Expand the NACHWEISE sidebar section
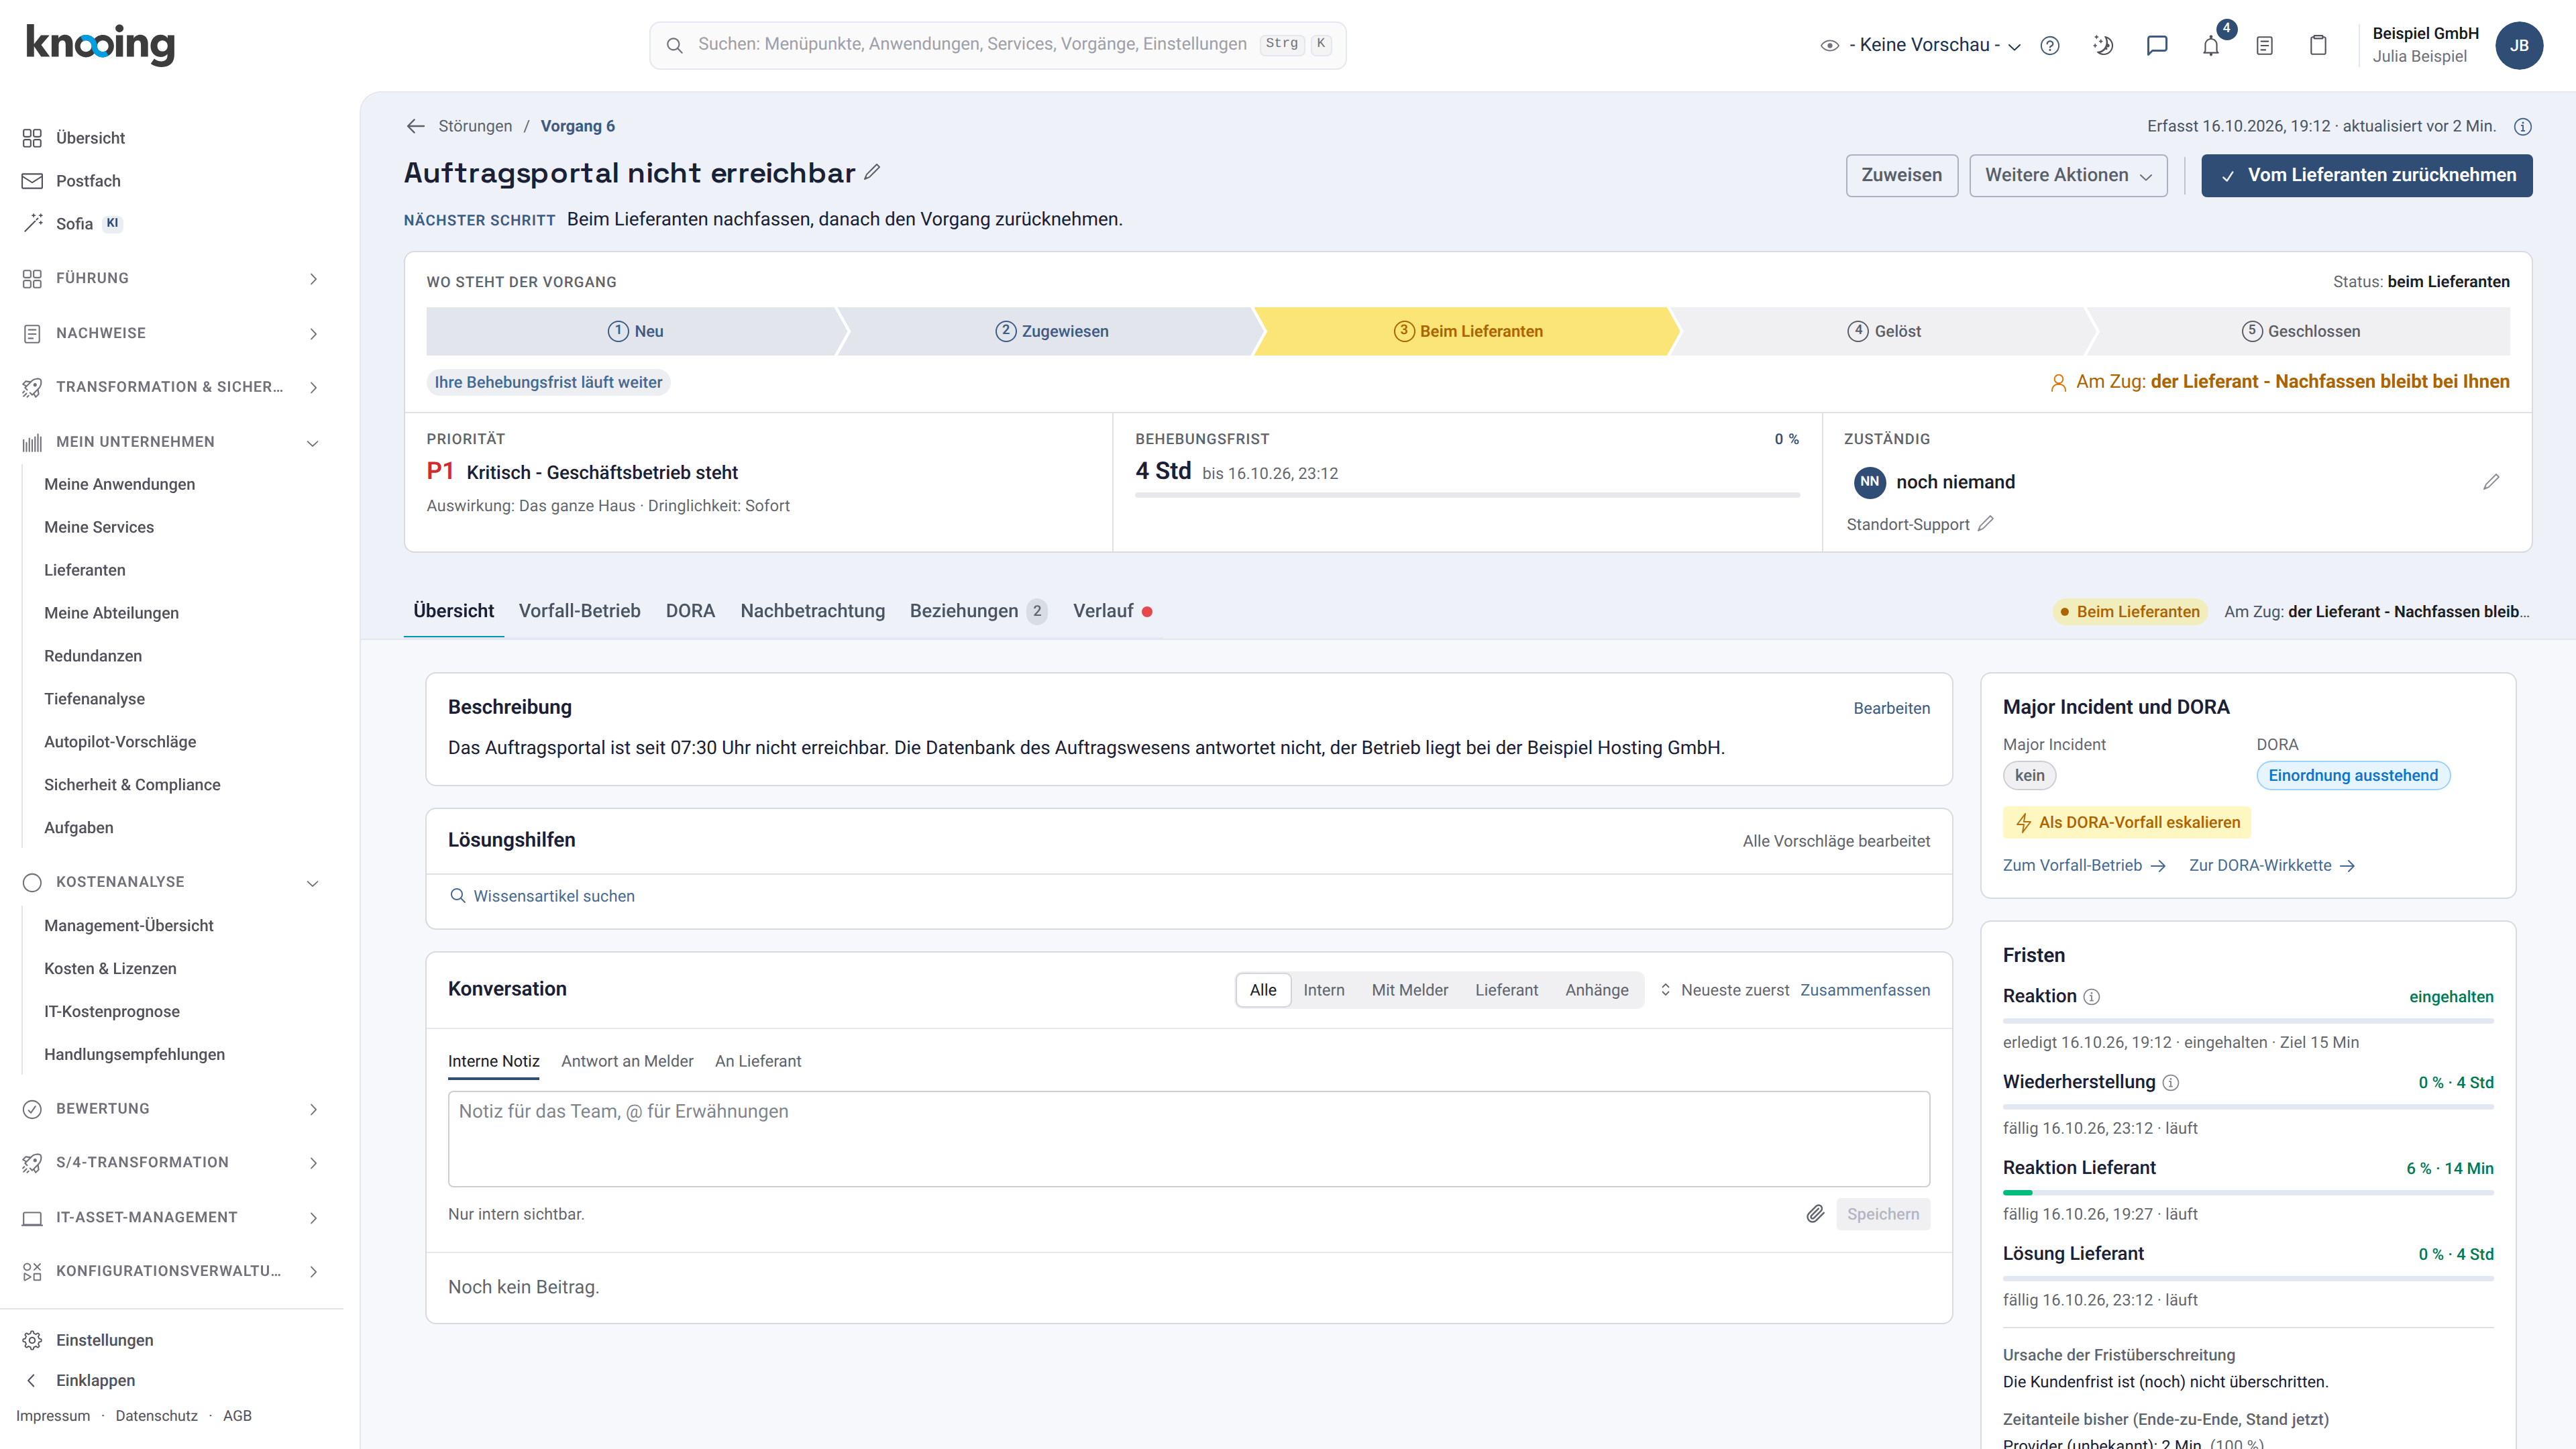This screenshot has height=1449, width=2576. click(x=172, y=333)
